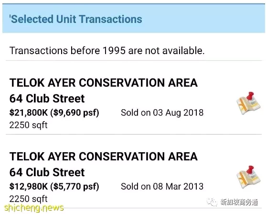Open map pin for the 2018 transaction
Image resolution: width=266 pixels, height=214 pixels.
(x=248, y=103)
